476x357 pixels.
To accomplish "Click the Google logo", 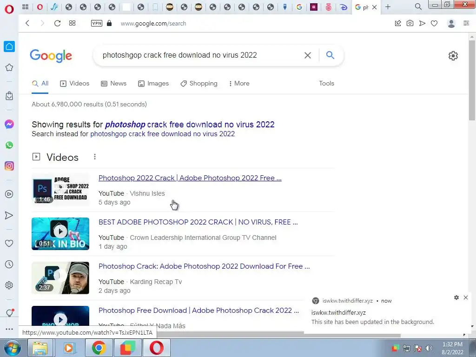I will click(x=51, y=56).
